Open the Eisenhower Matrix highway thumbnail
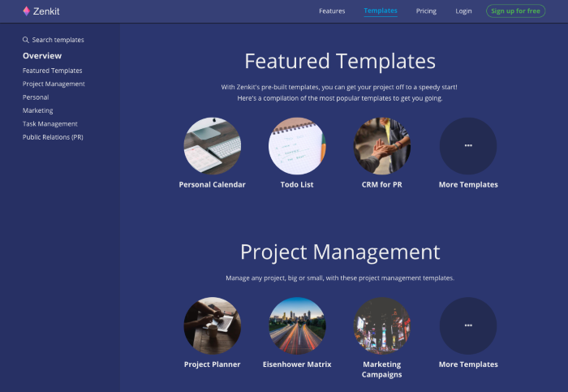Screen dimensions: 568x392 point(297,325)
